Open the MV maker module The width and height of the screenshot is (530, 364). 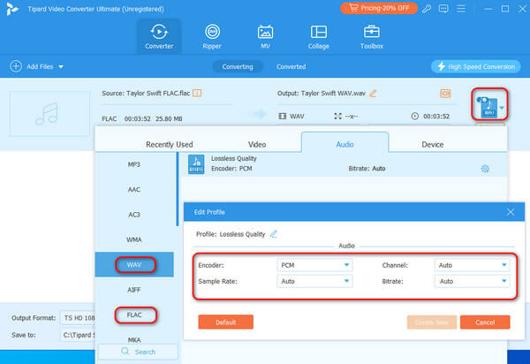[265, 36]
